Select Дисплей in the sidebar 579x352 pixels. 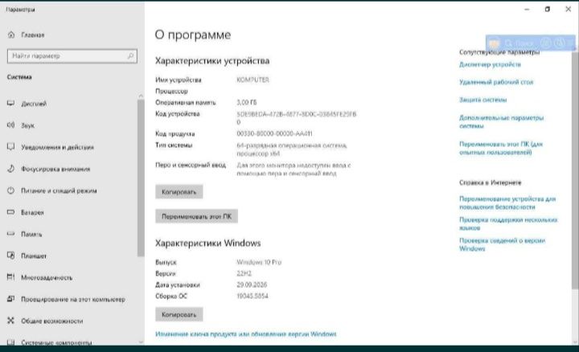point(34,104)
